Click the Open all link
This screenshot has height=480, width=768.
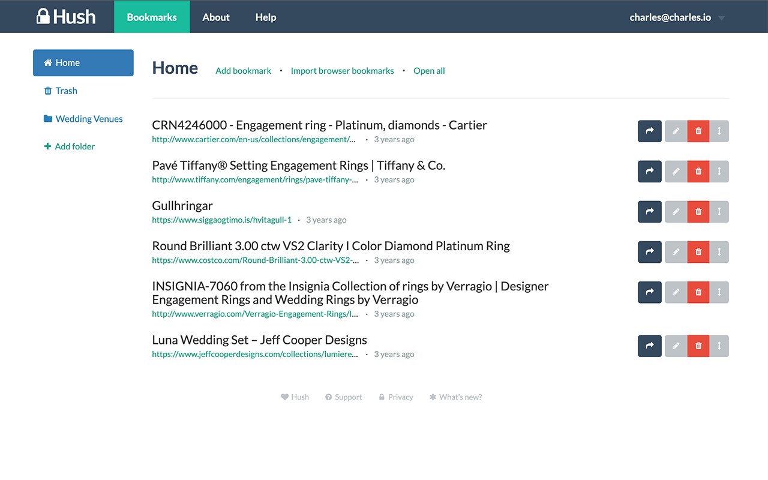pyautogui.click(x=429, y=71)
